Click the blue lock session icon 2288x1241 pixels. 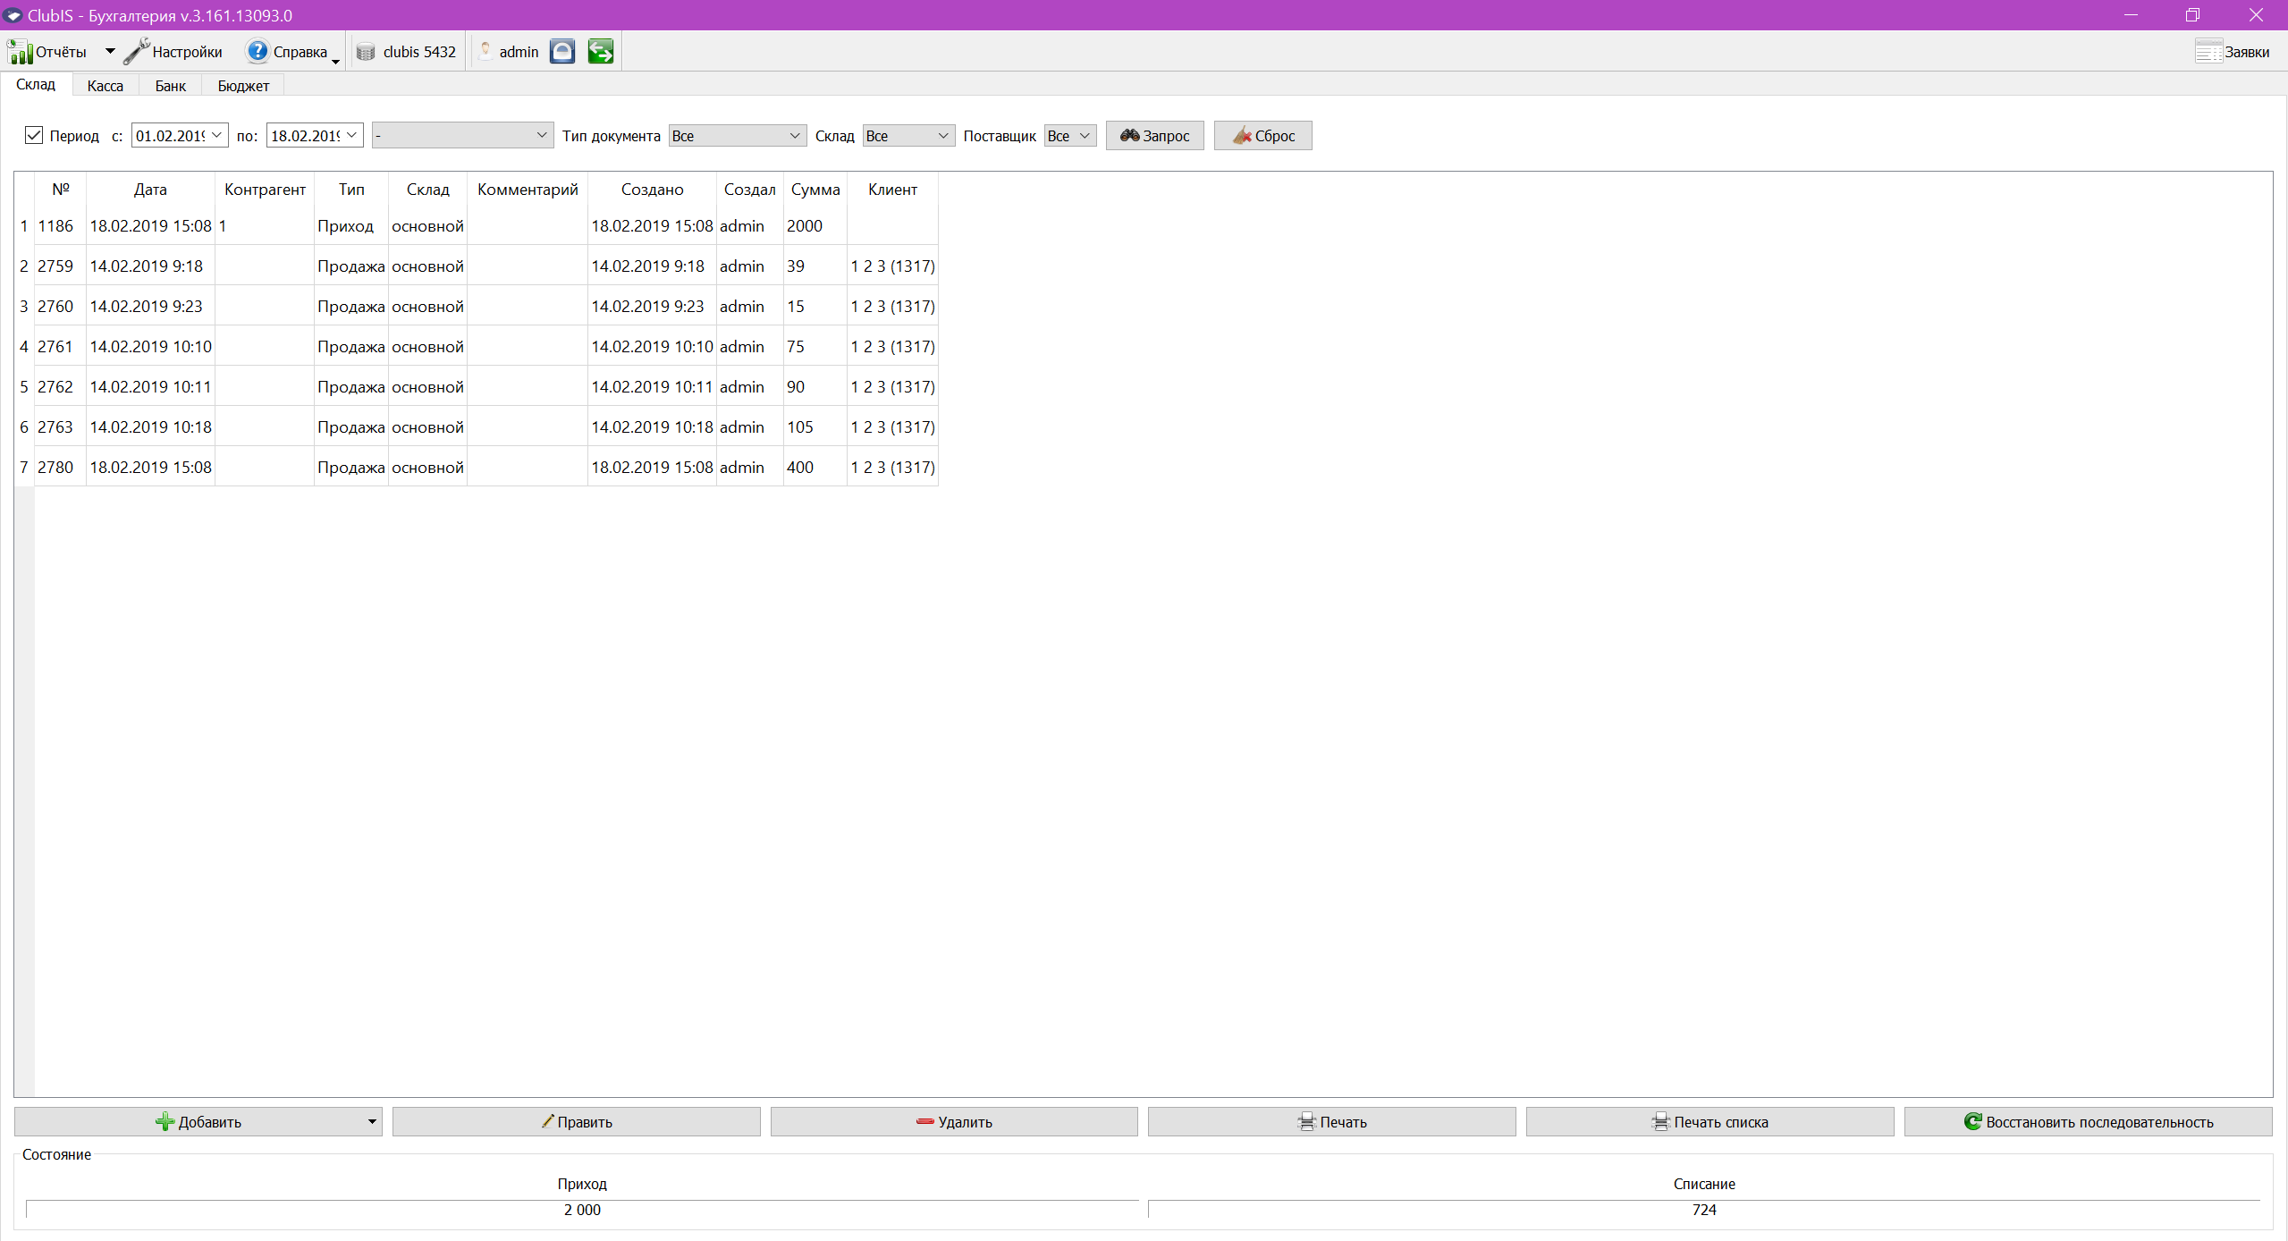pos(562,51)
